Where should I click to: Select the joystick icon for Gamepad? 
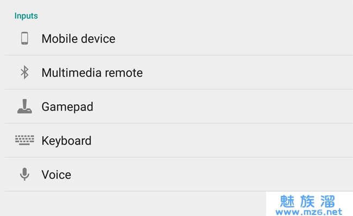coord(24,106)
